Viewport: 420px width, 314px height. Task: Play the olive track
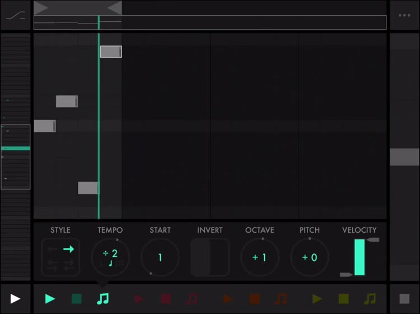tap(317, 299)
